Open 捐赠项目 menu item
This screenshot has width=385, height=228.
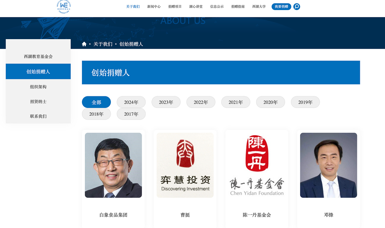click(x=175, y=7)
